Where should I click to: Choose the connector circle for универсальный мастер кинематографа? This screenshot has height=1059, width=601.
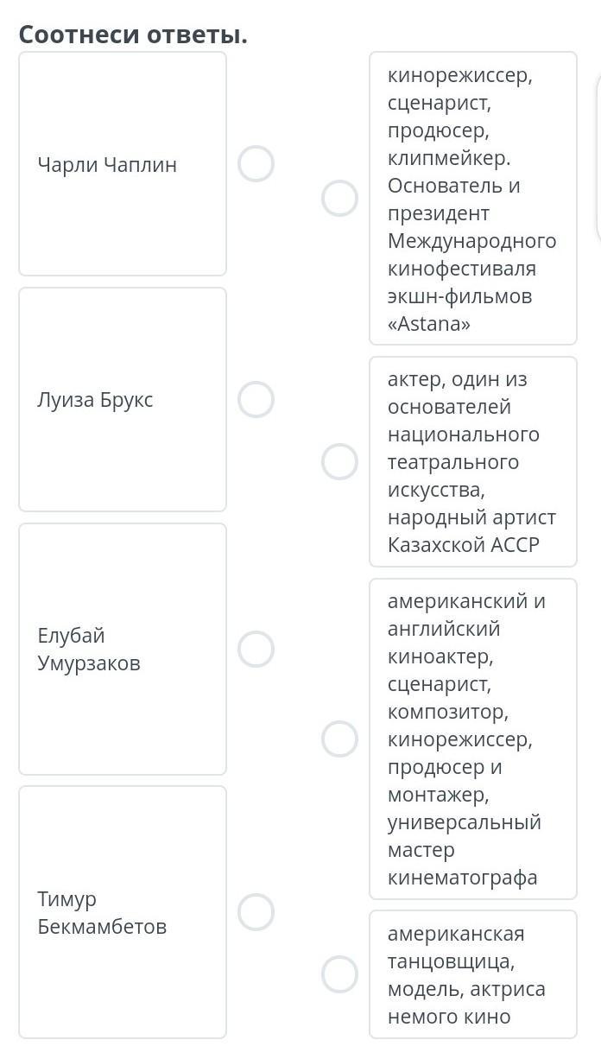(339, 739)
